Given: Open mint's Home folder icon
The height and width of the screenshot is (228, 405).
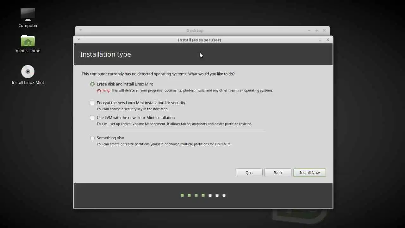Looking at the screenshot, I should pos(28,41).
